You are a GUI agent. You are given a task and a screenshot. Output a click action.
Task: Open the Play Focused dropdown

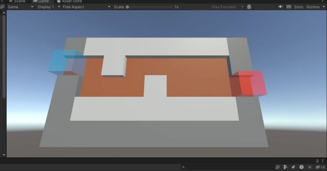tap(227, 7)
